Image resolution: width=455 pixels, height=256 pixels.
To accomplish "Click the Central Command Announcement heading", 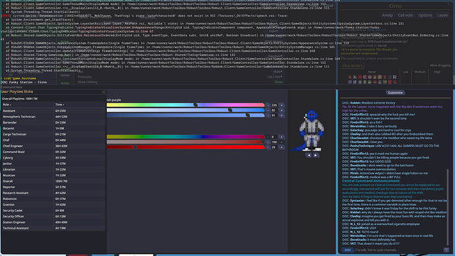I will tap(371, 181).
